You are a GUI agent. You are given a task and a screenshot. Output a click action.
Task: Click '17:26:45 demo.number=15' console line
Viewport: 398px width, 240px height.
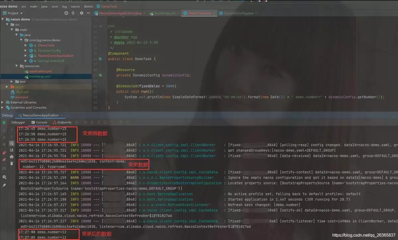pos(42,128)
